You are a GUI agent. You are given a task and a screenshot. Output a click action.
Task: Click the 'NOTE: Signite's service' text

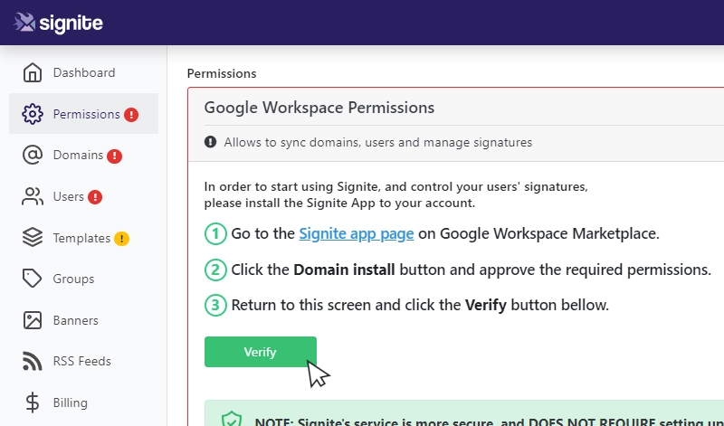coord(489,421)
